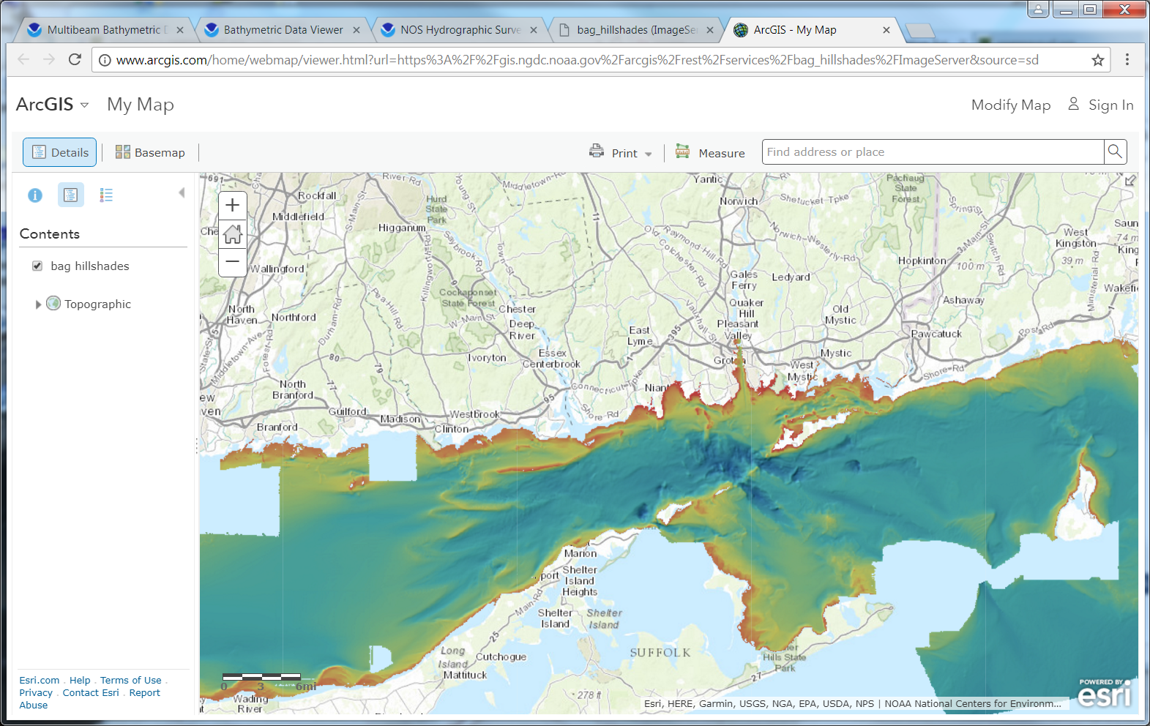1150x726 pixels.
Task: Show the map legend panel
Action: pyautogui.click(x=106, y=195)
